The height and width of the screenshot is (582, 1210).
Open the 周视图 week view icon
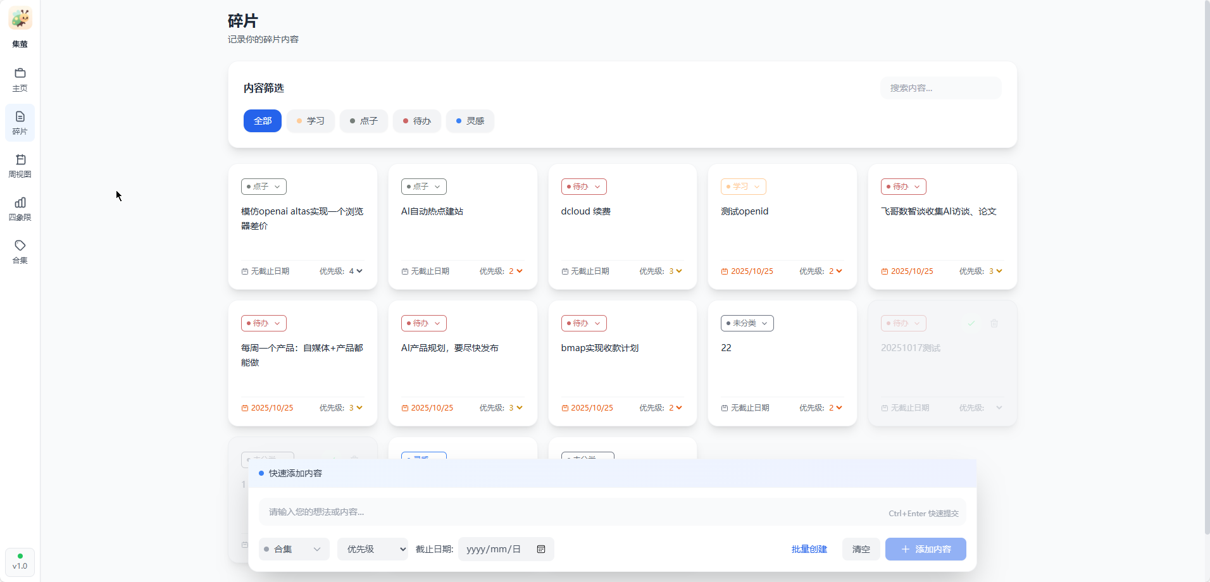click(20, 159)
